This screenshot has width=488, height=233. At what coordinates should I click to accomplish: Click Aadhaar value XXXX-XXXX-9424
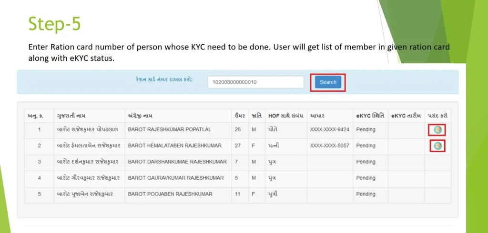(330, 129)
